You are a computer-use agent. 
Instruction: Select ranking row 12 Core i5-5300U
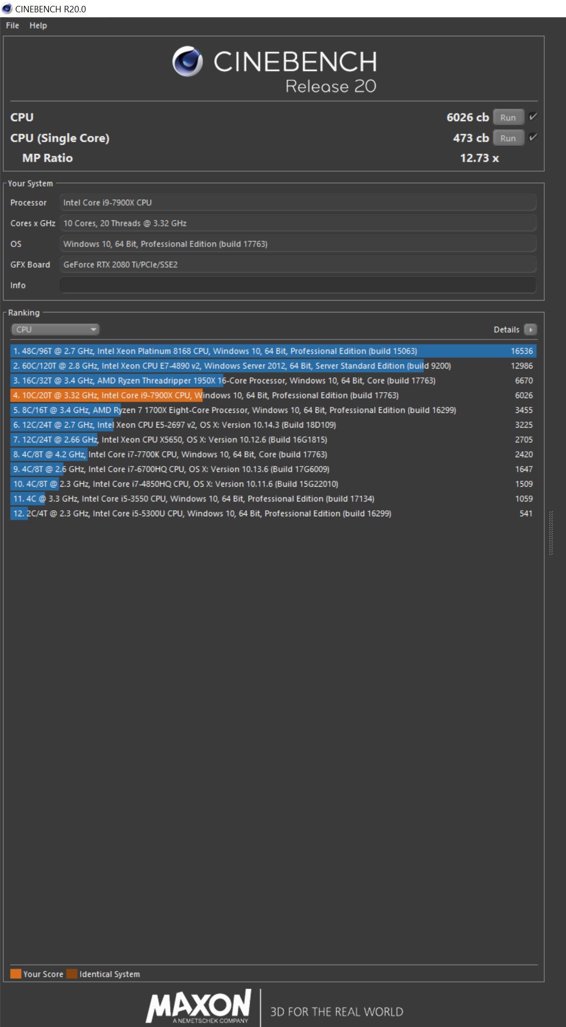click(x=273, y=514)
